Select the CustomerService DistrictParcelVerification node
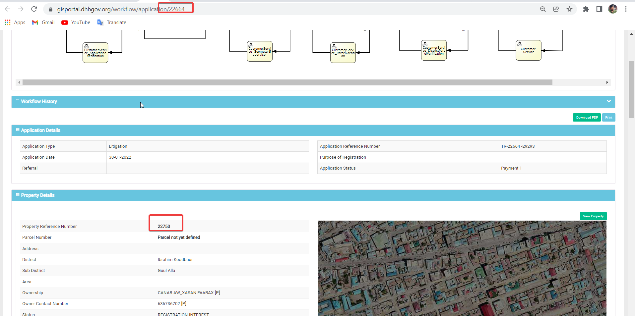The image size is (635, 316). click(x=434, y=50)
